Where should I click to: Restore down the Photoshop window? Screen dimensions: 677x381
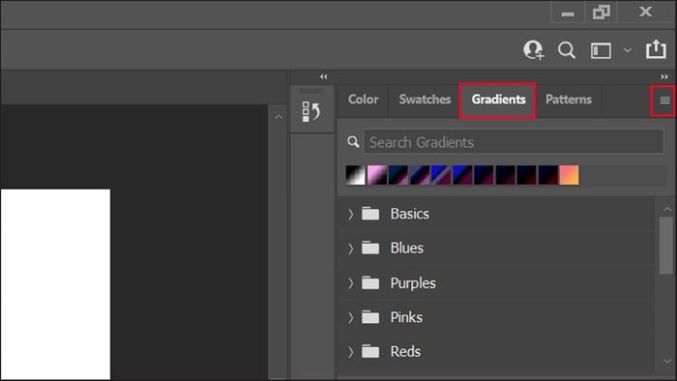click(601, 12)
